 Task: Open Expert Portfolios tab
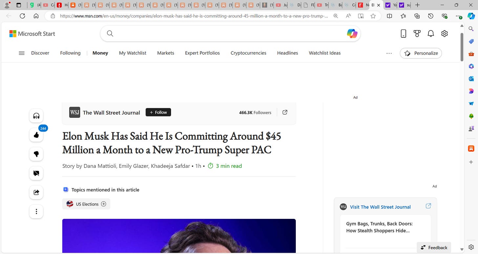pyautogui.click(x=202, y=53)
